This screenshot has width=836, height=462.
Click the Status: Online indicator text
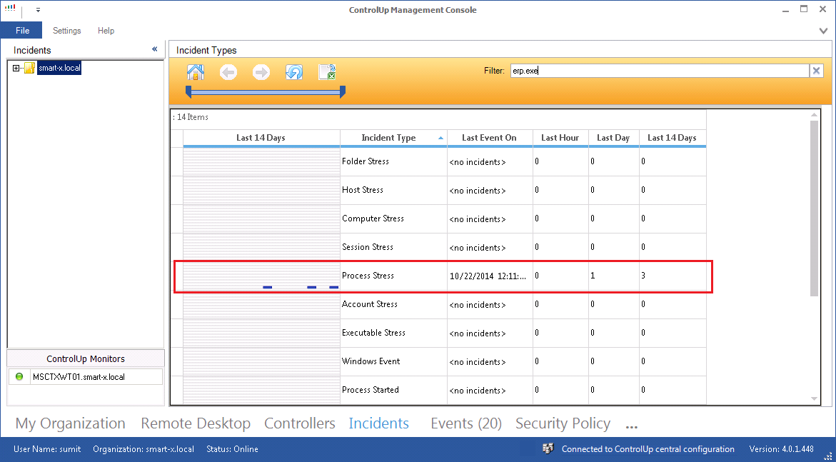coord(233,449)
